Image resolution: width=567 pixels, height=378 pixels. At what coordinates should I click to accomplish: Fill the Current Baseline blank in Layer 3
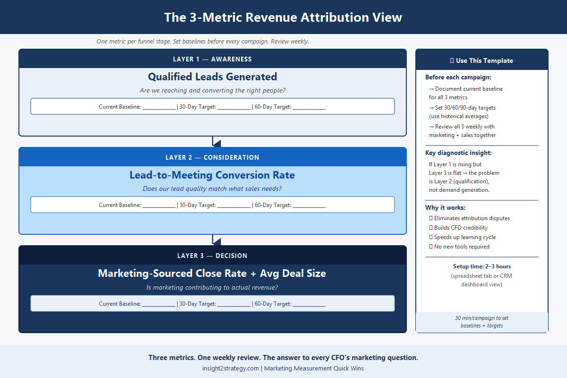(159, 304)
